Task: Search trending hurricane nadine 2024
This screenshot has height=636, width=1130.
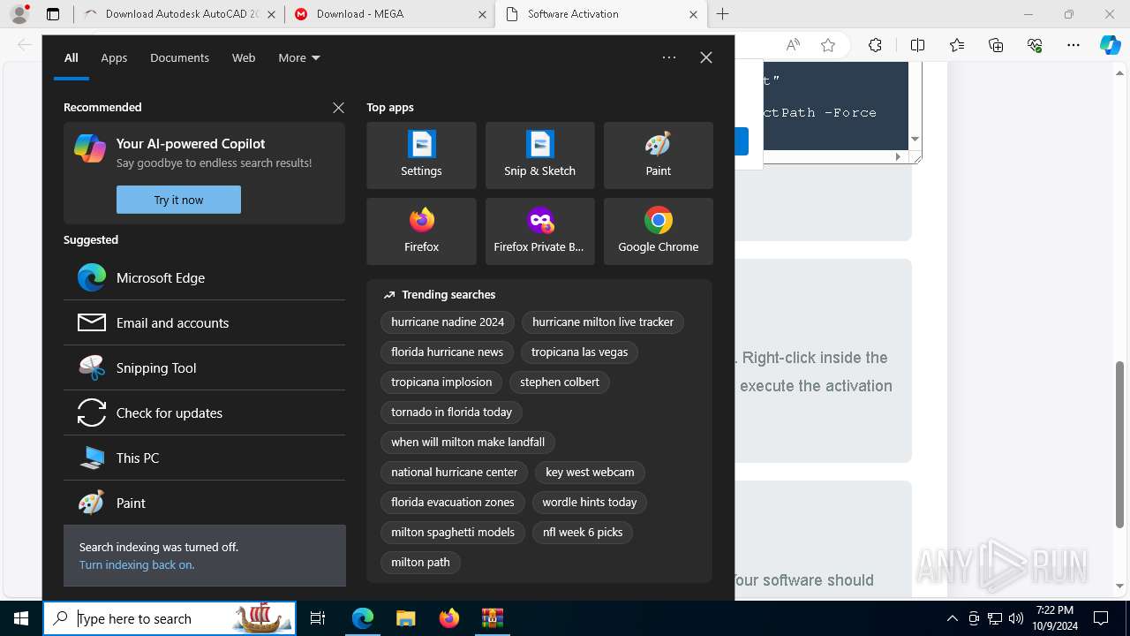Action: pyautogui.click(x=448, y=322)
